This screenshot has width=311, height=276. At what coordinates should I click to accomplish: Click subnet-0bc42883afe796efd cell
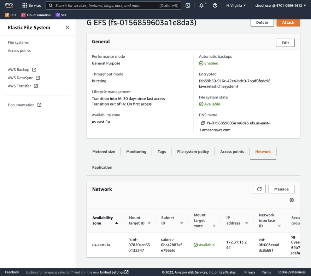coord(171,245)
